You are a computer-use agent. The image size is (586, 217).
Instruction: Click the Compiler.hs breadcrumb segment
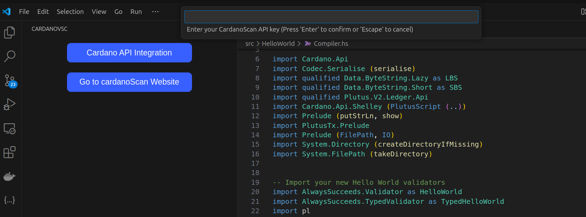click(x=331, y=44)
